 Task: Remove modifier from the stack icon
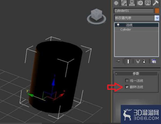144,61
